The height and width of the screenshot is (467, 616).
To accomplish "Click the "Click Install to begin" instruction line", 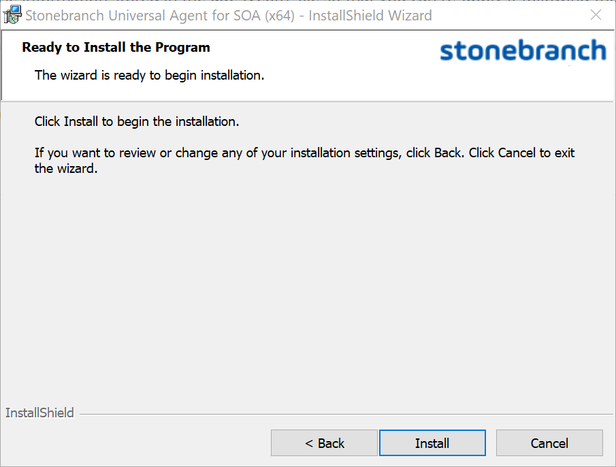I will click(x=137, y=123).
